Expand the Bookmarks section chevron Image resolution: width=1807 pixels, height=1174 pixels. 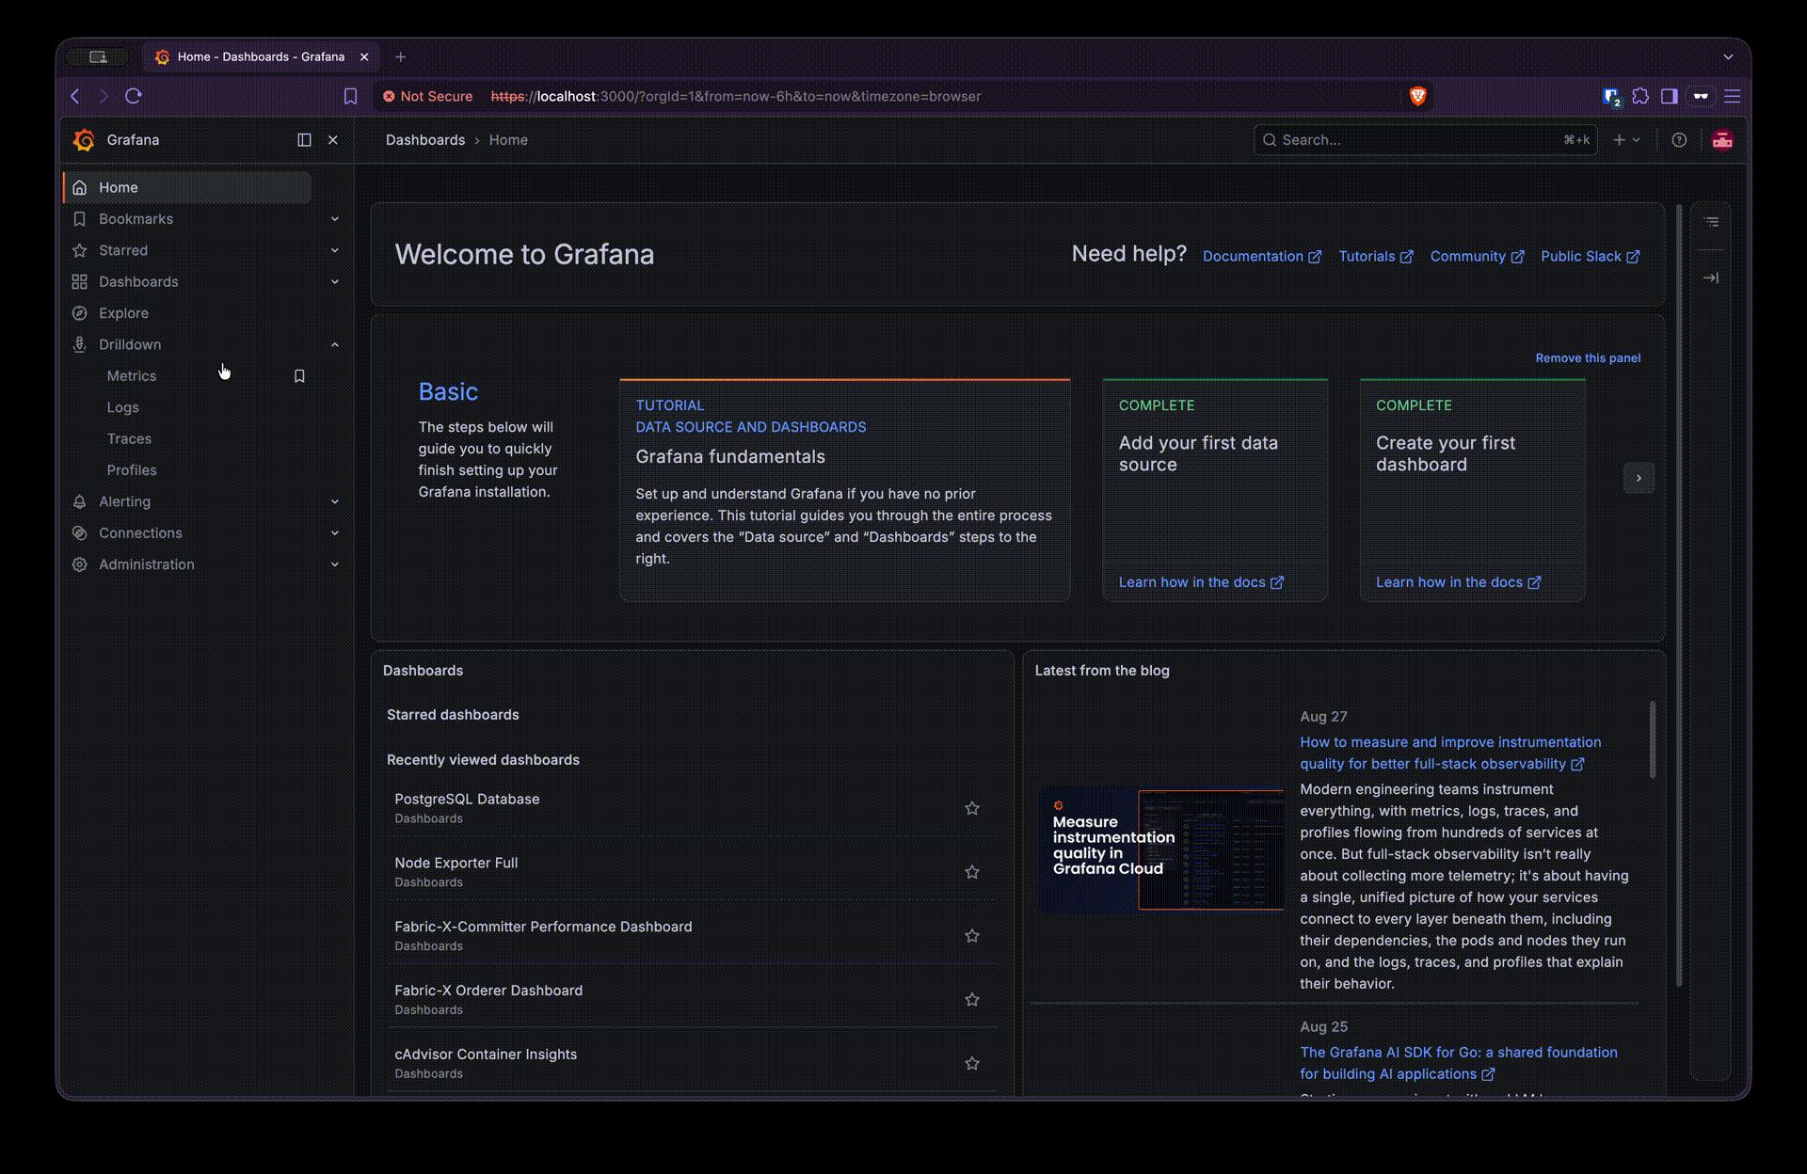335,219
